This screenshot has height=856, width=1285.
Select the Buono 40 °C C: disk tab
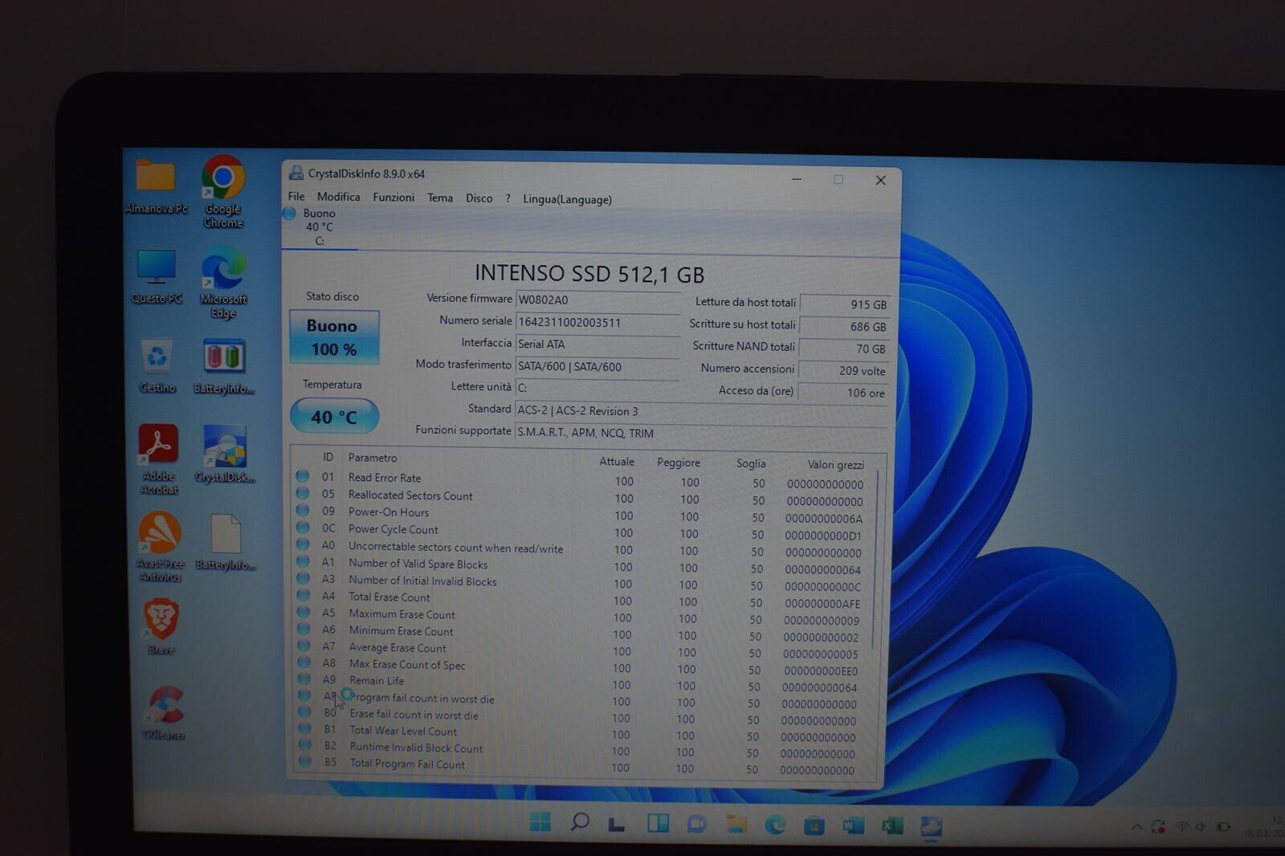[319, 227]
